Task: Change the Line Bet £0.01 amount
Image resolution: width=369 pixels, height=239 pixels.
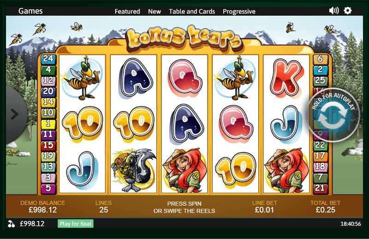Action: pyautogui.click(x=264, y=210)
